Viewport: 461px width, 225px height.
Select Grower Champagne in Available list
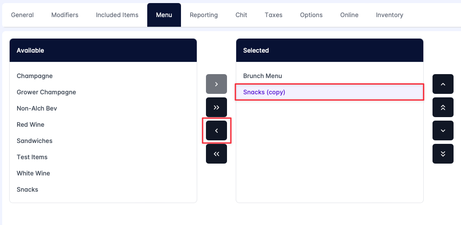coord(46,92)
